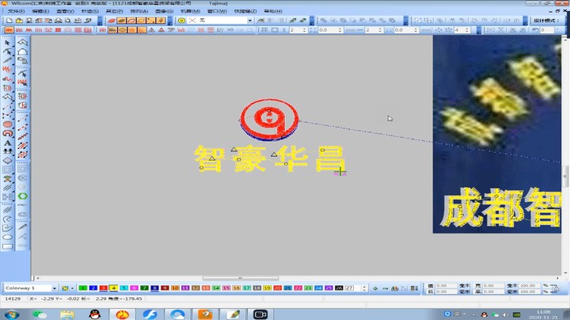
Task: Select color swatch 14 green
Action: pyautogui.click(x=216, y=288)
